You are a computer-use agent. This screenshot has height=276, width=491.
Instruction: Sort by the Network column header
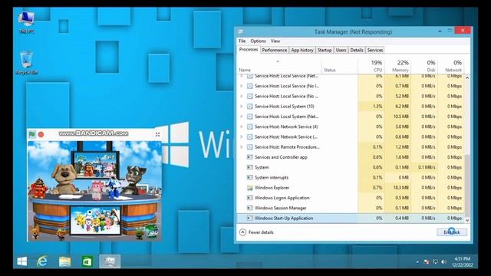450,66
